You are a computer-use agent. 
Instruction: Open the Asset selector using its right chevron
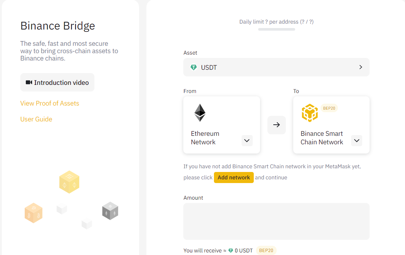[360, 67]
